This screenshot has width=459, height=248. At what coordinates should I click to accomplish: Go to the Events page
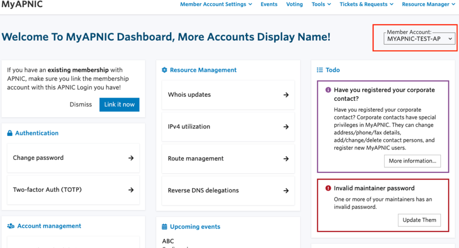point(269,4)
